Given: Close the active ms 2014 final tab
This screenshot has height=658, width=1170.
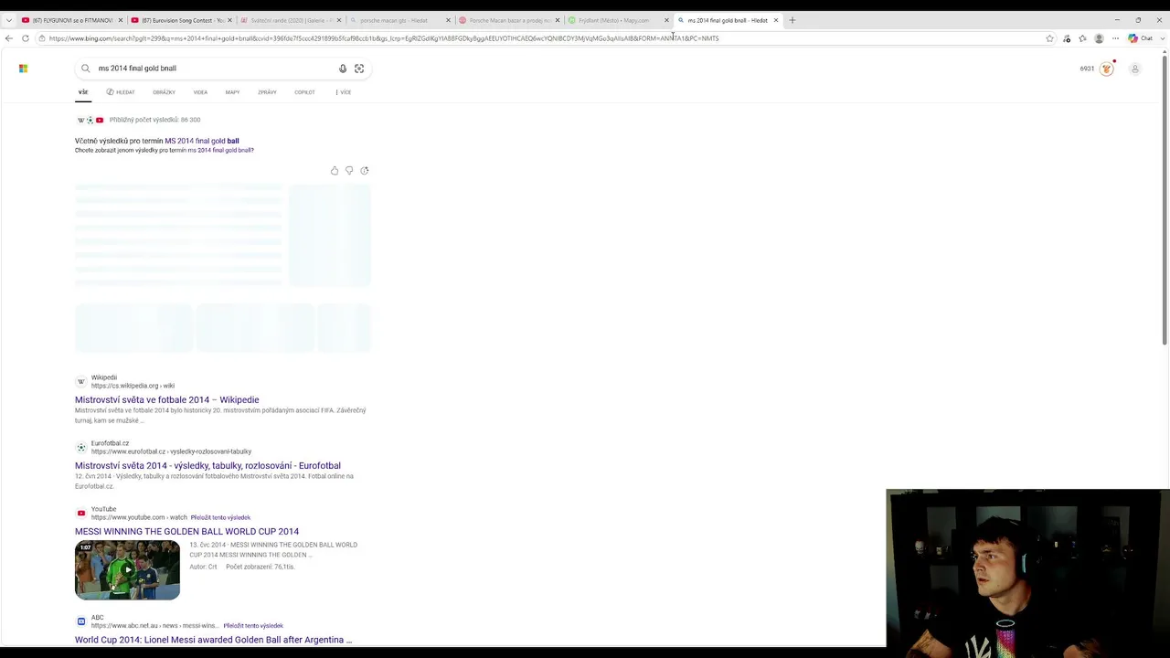Looking at the screenshot, I should (x=776, y=20).
